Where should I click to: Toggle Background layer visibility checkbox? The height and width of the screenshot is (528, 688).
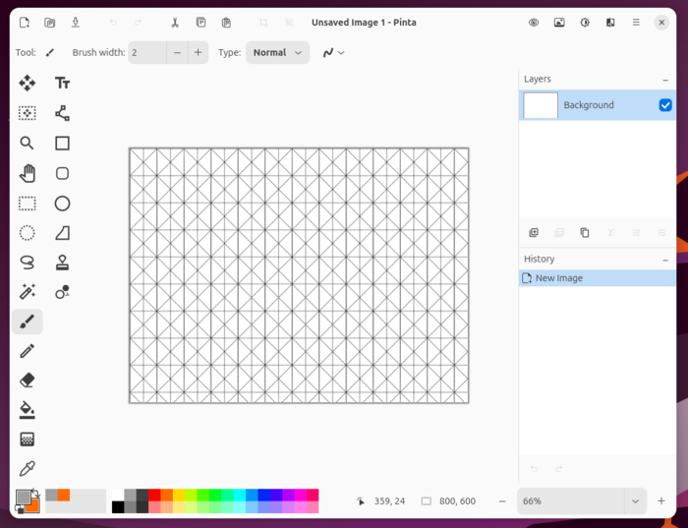(665, 105)
